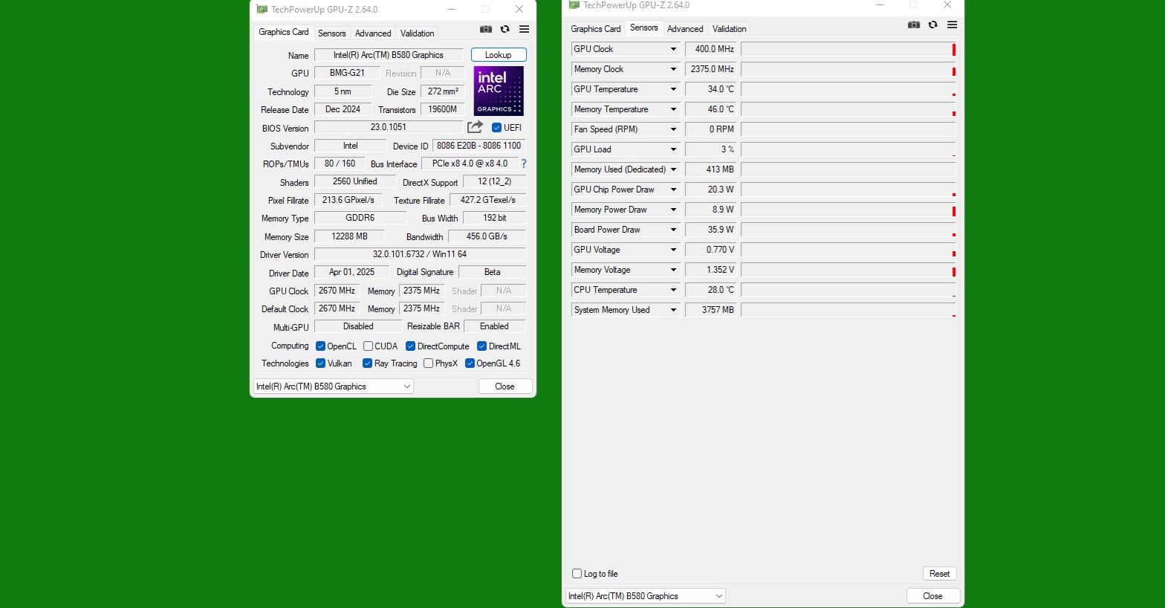Viewport: 1165px width, 608px height.
Task: Click the BIOS export share icon
Action: (x=475, y=127)
